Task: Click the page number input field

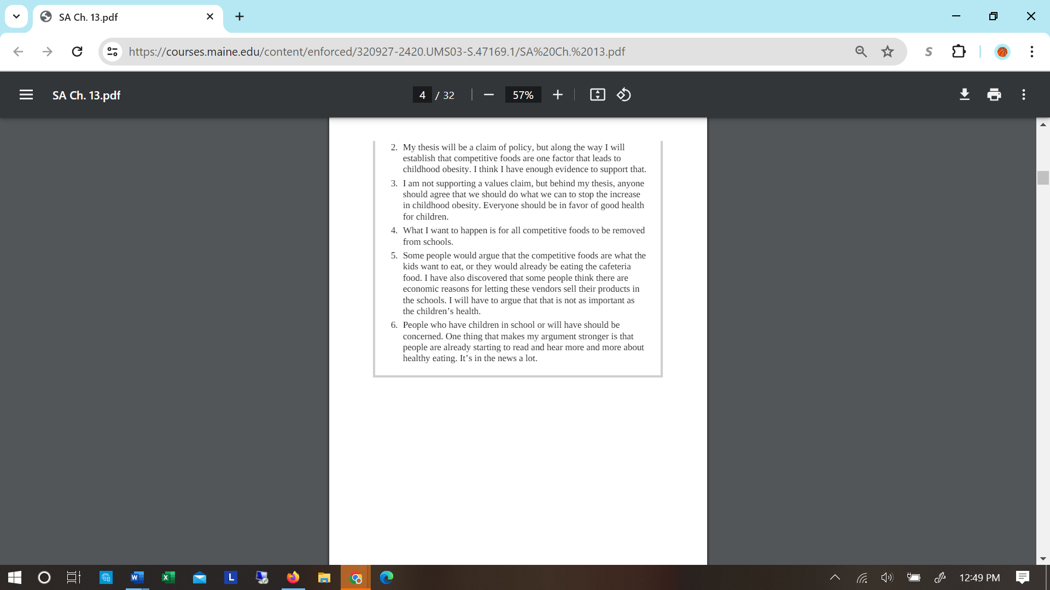Action: click(x=422, y=95)
